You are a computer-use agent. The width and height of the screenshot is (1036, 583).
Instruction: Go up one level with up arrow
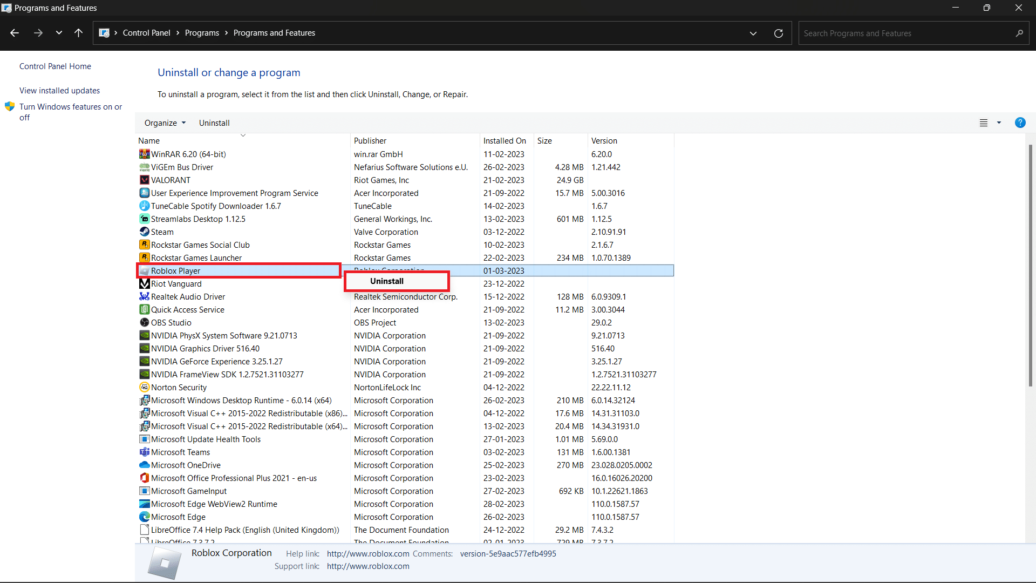(79, 33)
